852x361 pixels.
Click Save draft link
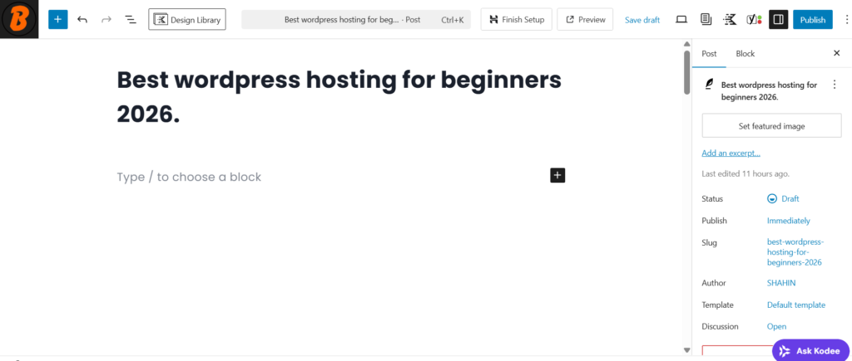tap(642, 20)
